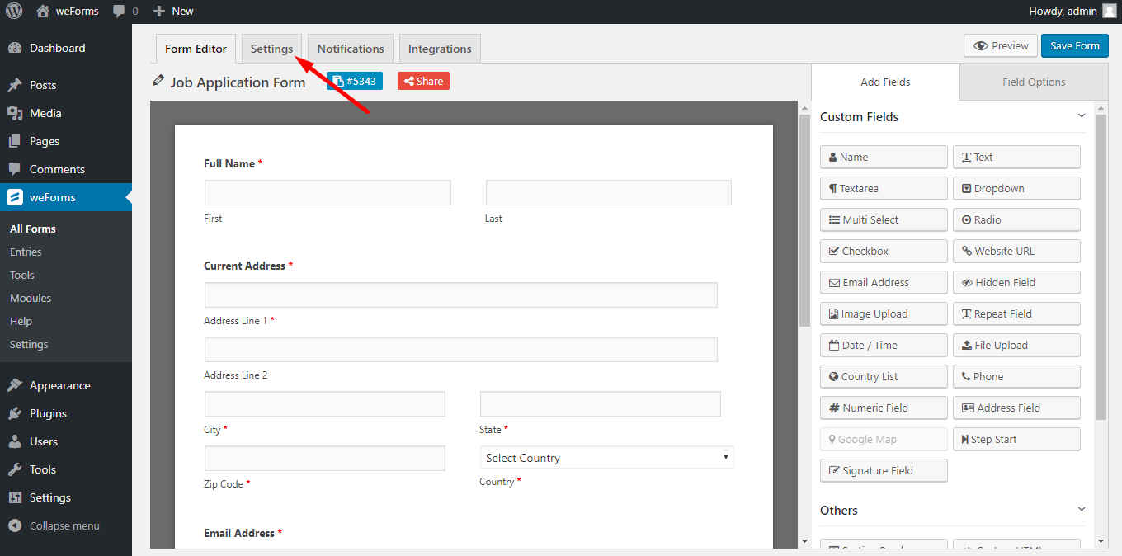Viewport: 1122px width, 556px height.
Task: Add a Signature Field to the form
Action: coord(884,470)
